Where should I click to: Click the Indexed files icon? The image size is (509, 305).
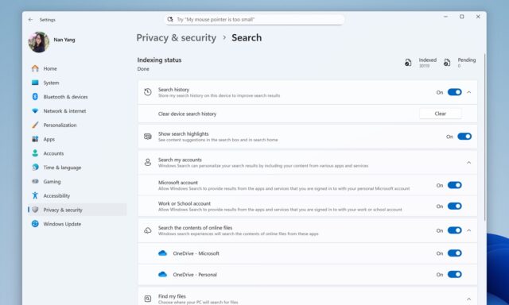[408, 63]
